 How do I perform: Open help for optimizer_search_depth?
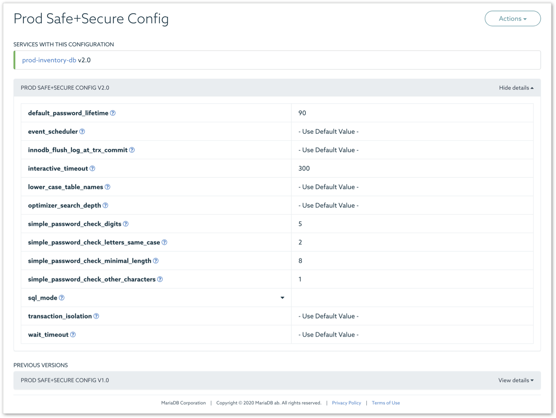click(105, 205)
